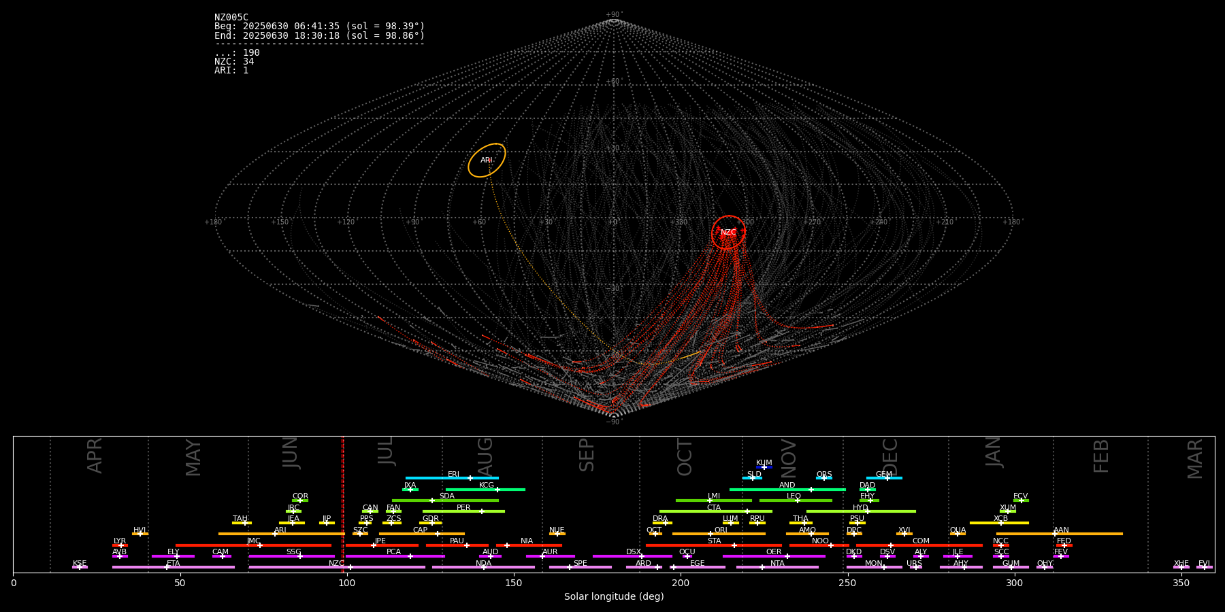Screen dimensions: 1225x612
Task: Select the CAP shower bar in timeline
Action: pos(422,534)
